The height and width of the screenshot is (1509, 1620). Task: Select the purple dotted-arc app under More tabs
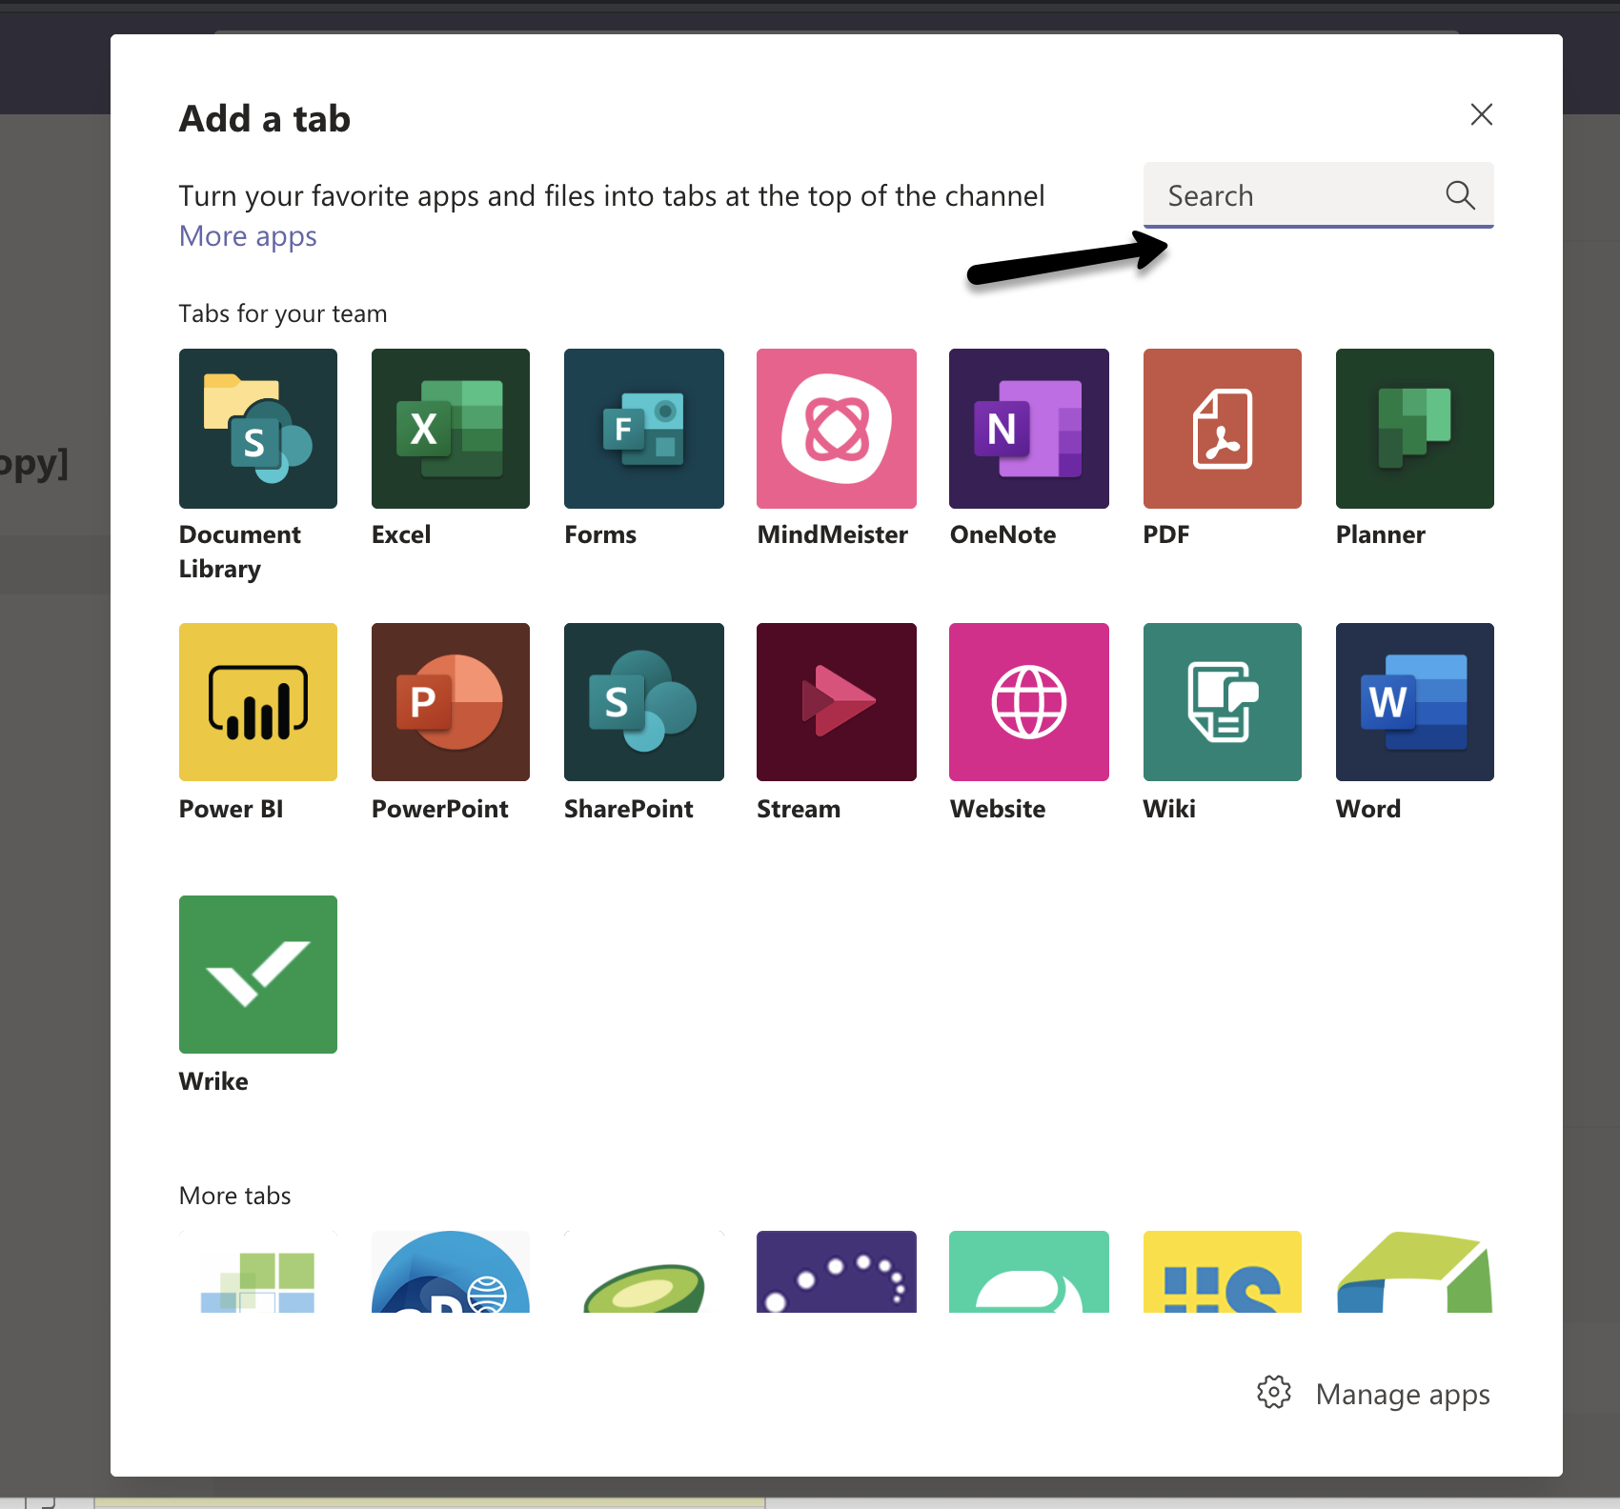(837, 1272)
